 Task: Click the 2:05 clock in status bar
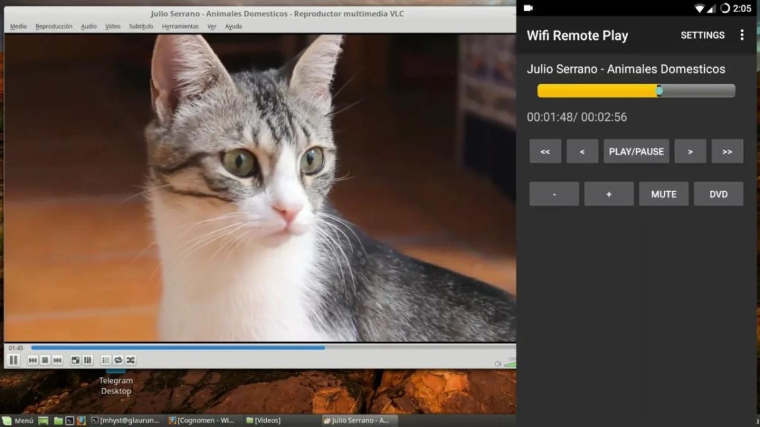click(742, 8)
